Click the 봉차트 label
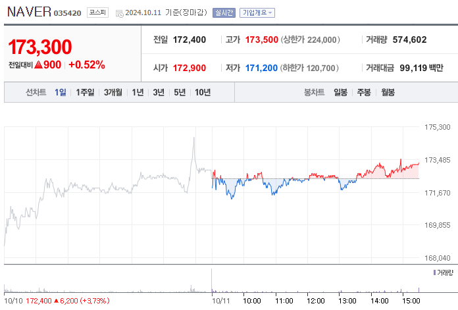458x310 pixels. pyautogui.click(x=315, y=92)
